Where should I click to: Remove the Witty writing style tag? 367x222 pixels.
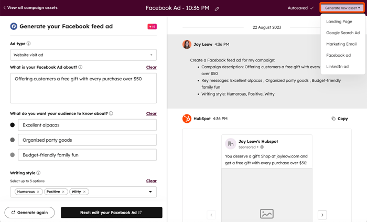(x=84, y=192)
